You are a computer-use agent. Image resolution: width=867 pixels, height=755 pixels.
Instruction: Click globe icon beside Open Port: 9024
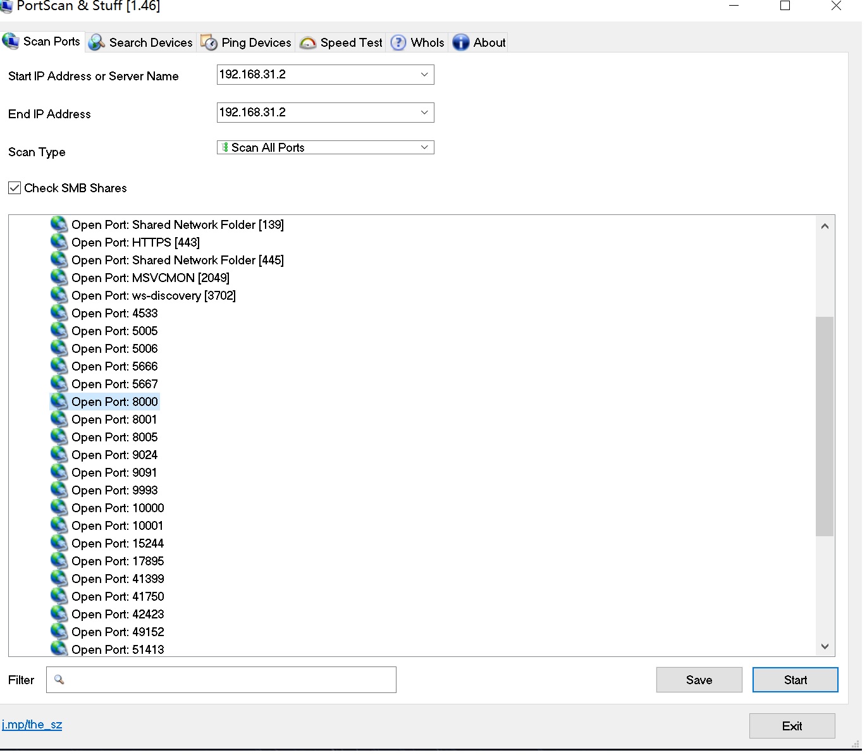(x=59, y=455)
